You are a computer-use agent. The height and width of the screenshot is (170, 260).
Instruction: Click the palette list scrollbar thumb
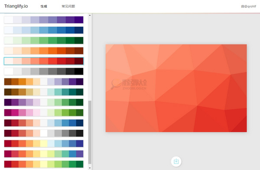pos(90,132)
